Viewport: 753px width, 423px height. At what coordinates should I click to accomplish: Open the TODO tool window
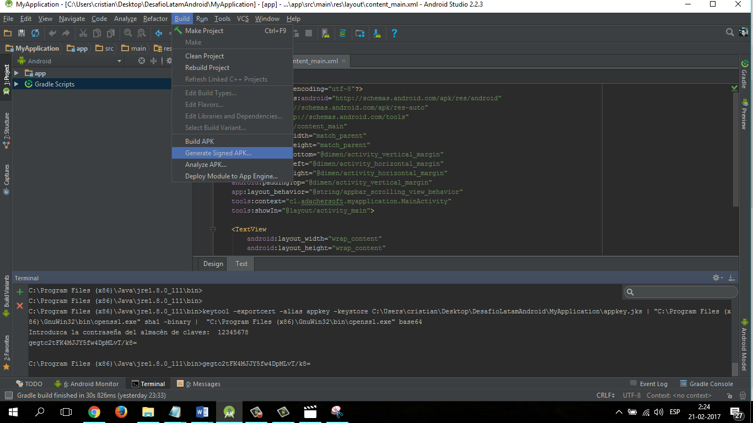click(x=29, y=384)
